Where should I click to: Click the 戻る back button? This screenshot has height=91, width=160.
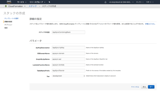point(144,87)
